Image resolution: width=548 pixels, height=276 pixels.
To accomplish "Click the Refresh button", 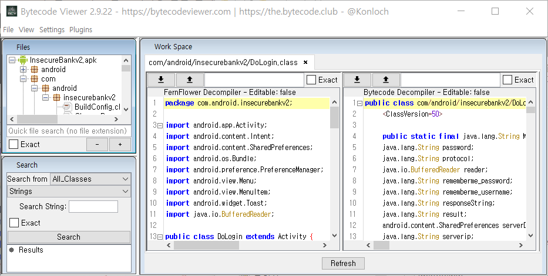I will 343,264.
